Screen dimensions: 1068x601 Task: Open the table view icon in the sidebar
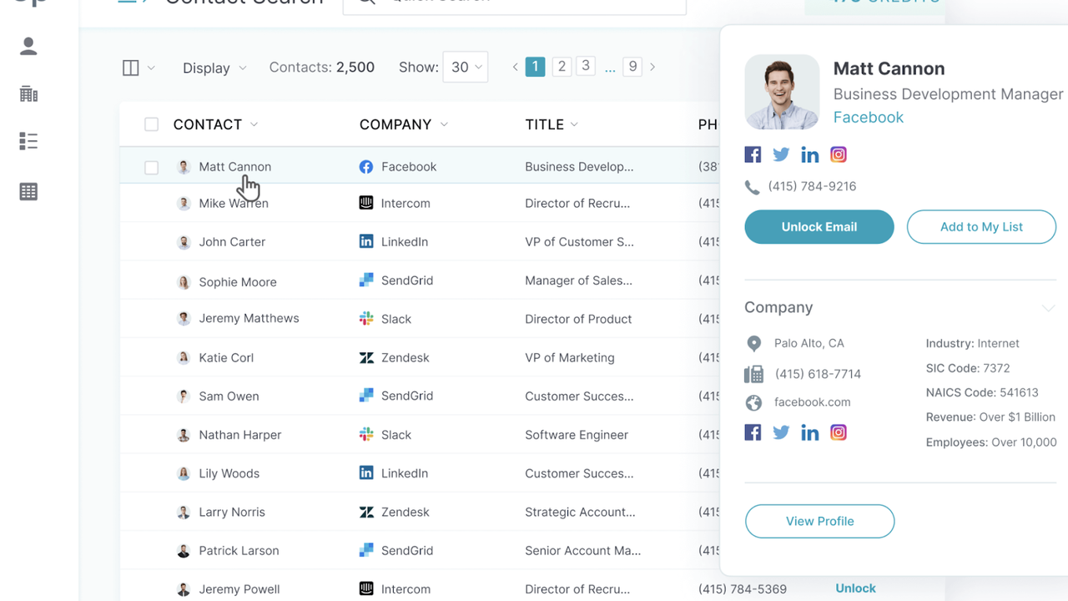28,191
